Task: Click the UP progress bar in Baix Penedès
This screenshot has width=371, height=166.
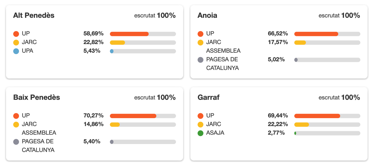Action: click(x=143, y=116)
